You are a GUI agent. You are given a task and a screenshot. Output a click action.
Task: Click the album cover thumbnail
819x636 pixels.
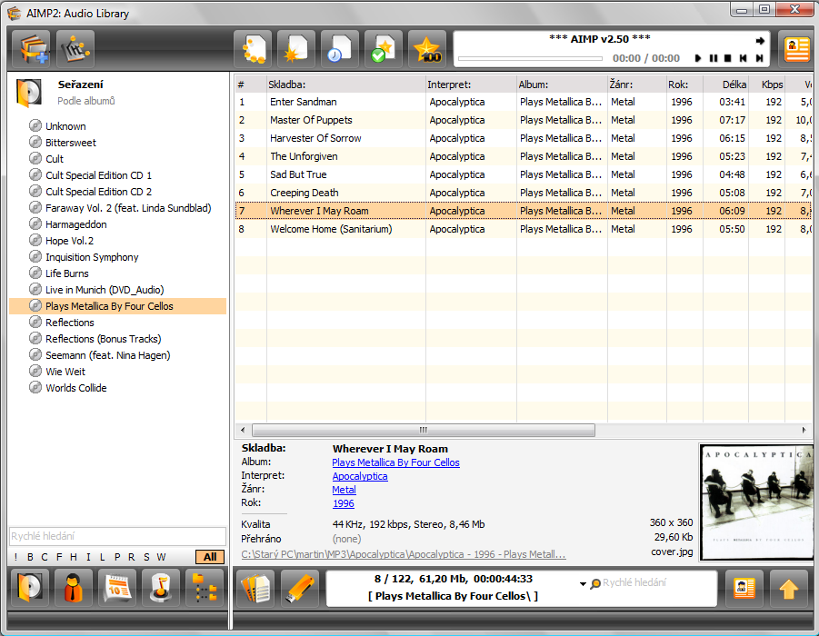pyautogui.click(x=756, y=502)
